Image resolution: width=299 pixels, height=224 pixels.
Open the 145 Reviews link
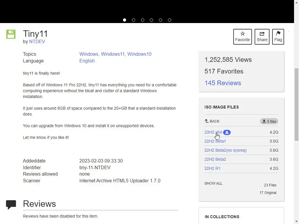pyautogui.click(x=223, y=83)
